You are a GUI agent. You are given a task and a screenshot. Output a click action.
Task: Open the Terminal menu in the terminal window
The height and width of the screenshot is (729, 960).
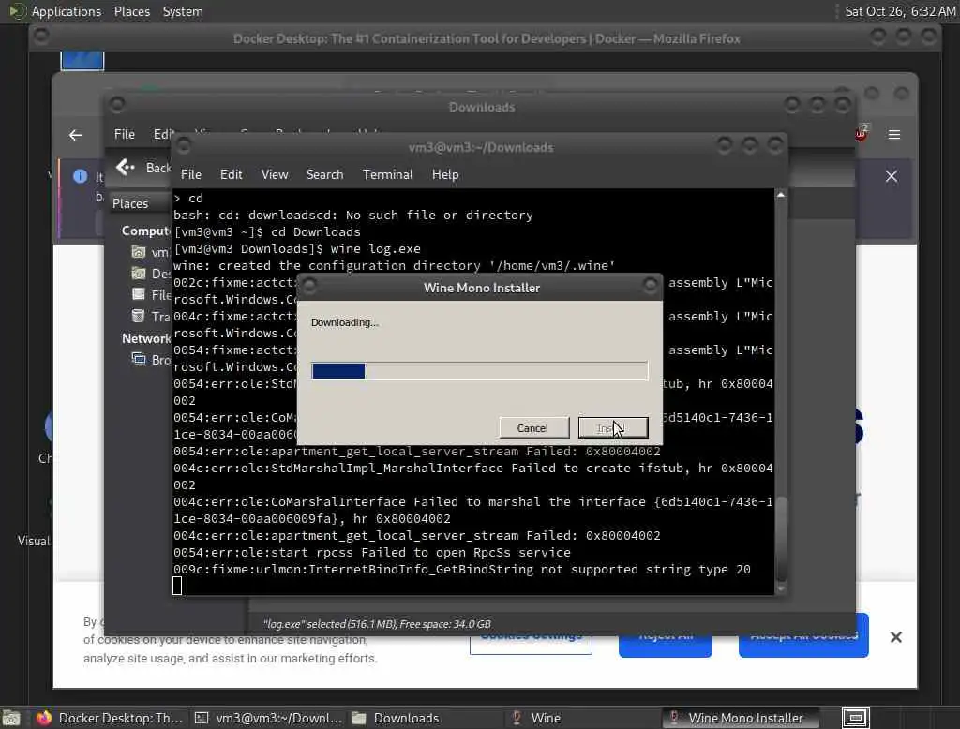387,174
